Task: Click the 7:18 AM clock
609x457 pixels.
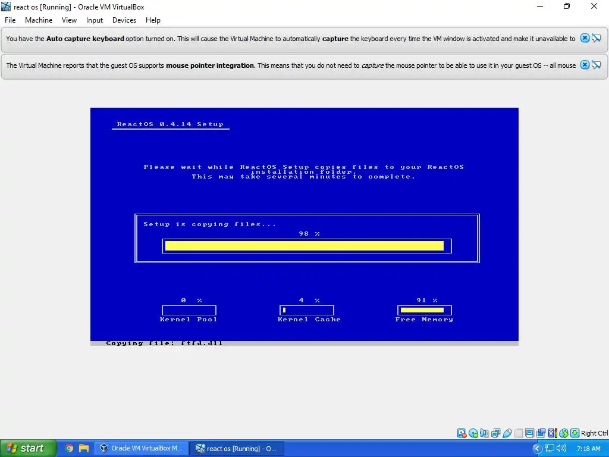Action: [588, 449]
